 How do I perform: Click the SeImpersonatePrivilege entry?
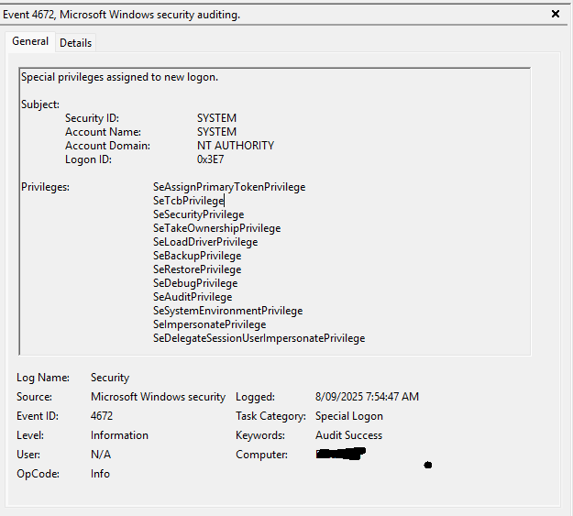pyautogui.click(x=209, y=324)
